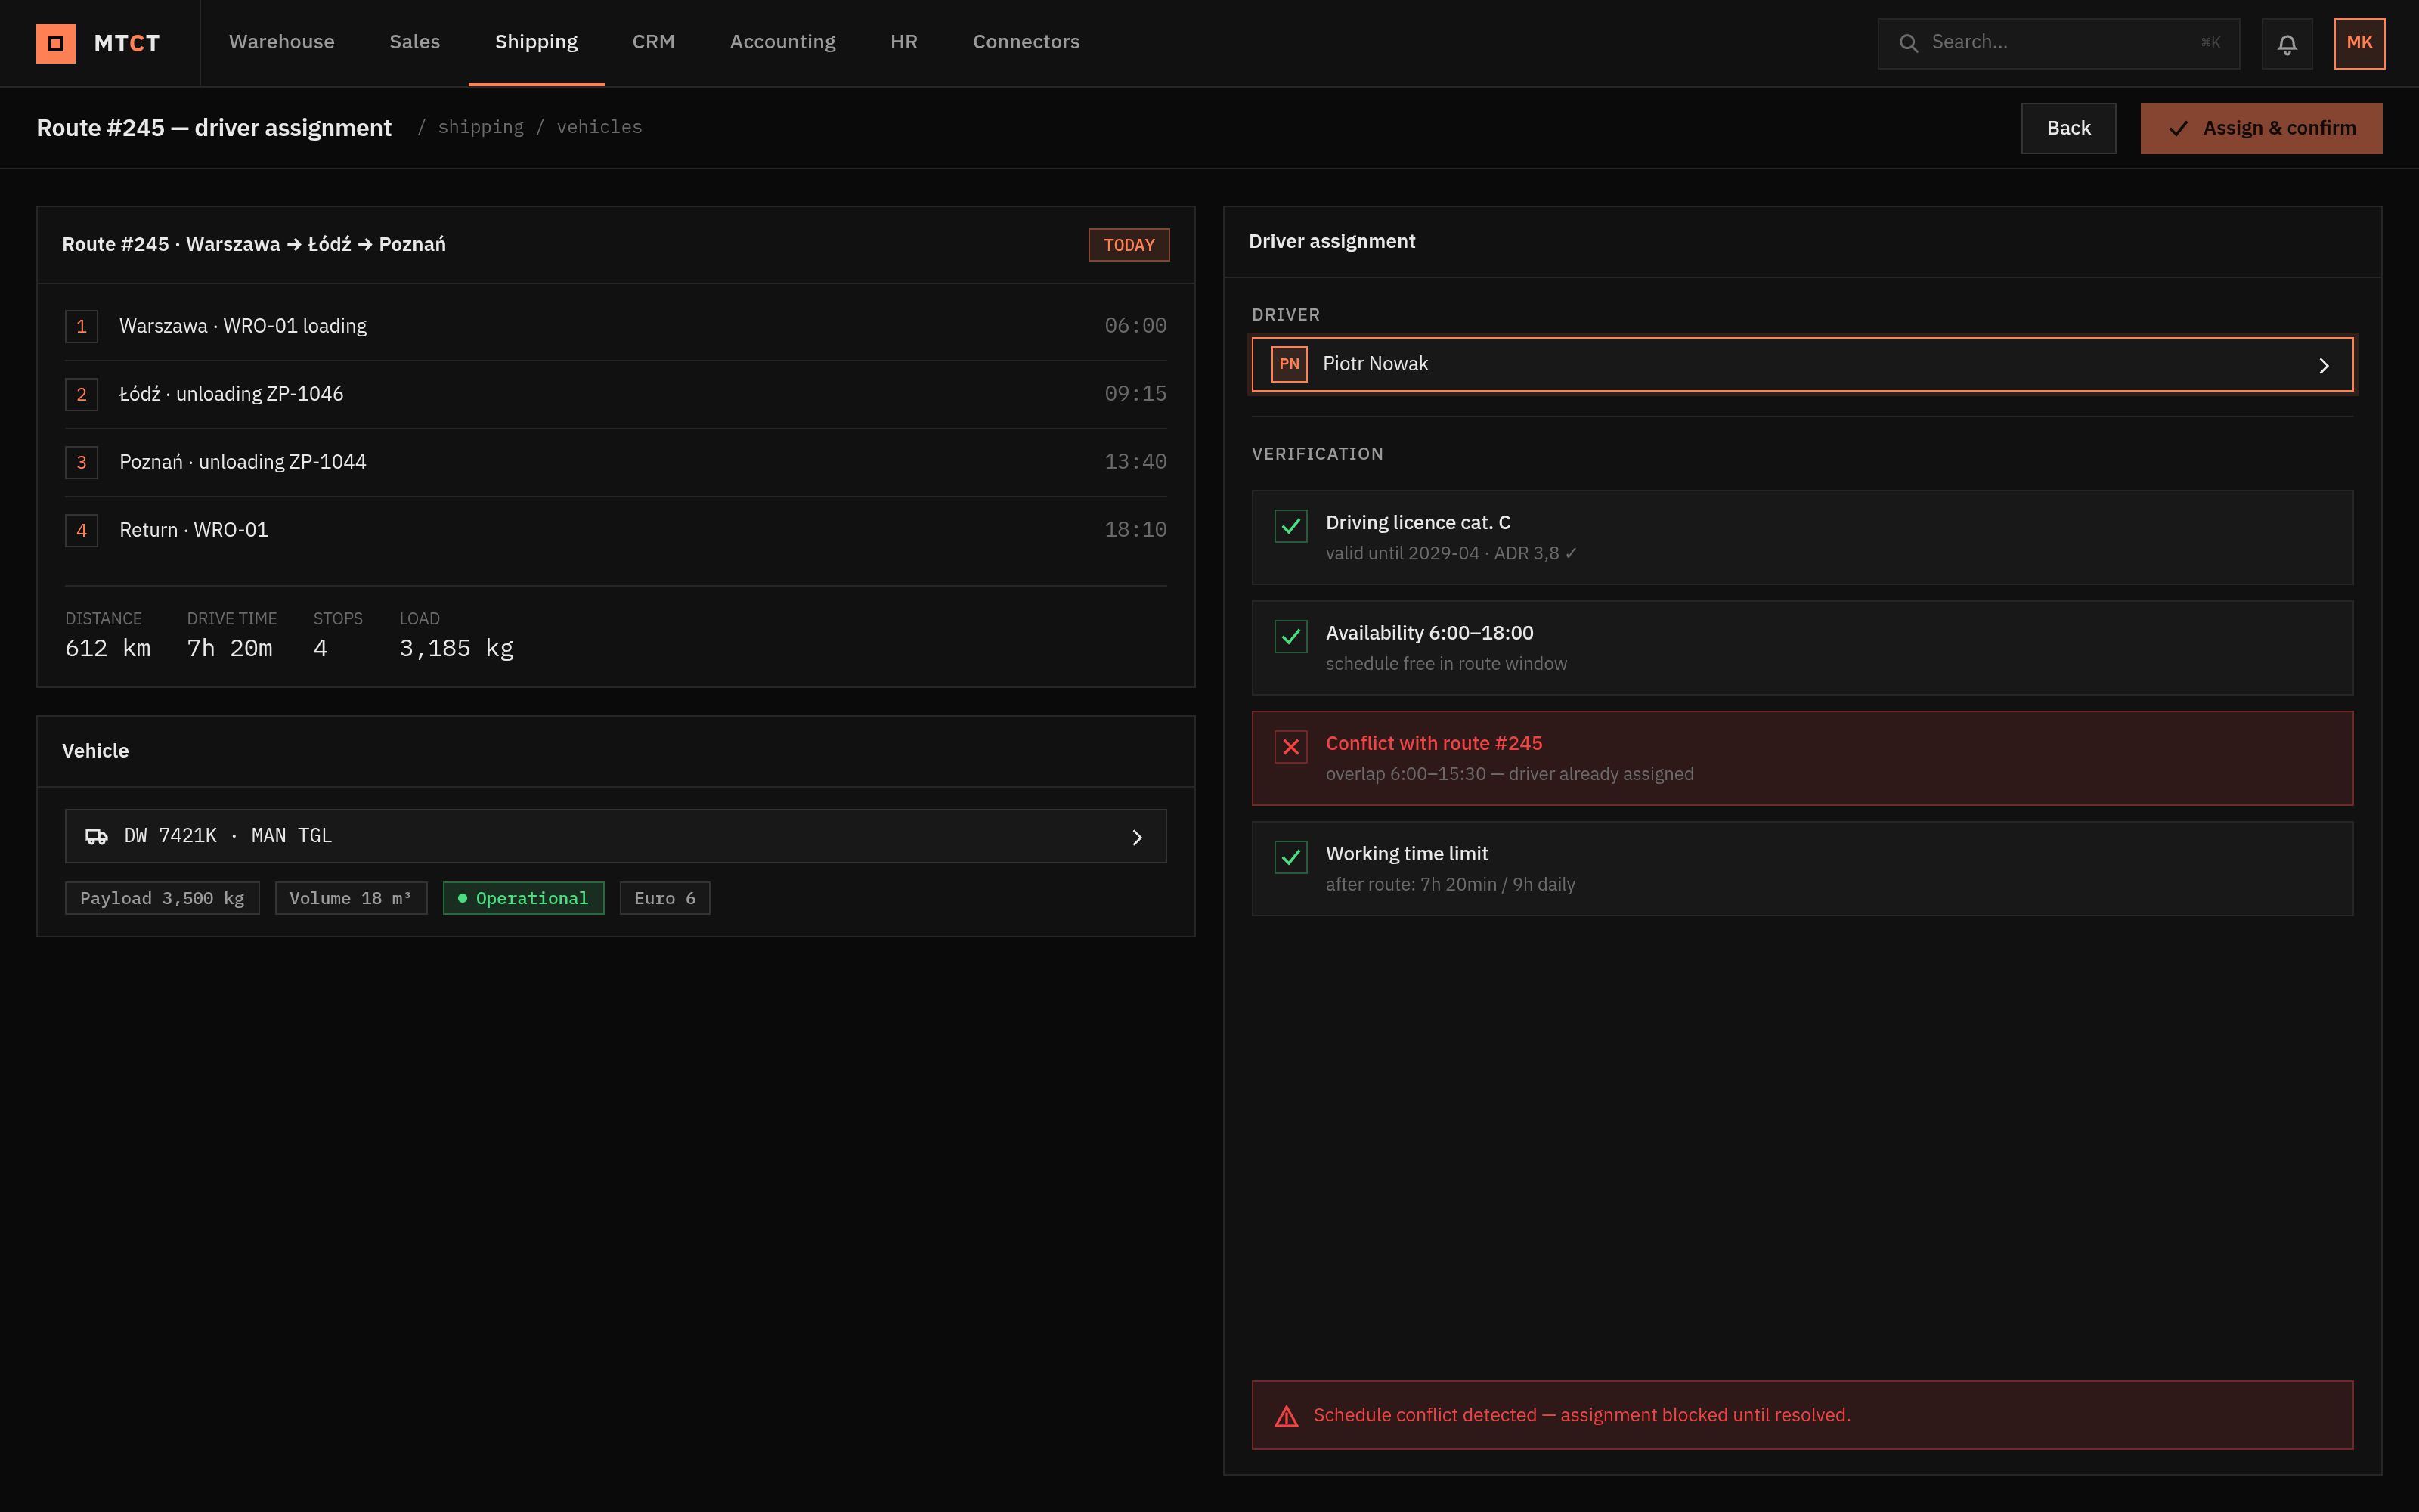Screen dimensions: 2419x1512
Task: Click the PN driver initials badge
Action: coord(1290,364)
